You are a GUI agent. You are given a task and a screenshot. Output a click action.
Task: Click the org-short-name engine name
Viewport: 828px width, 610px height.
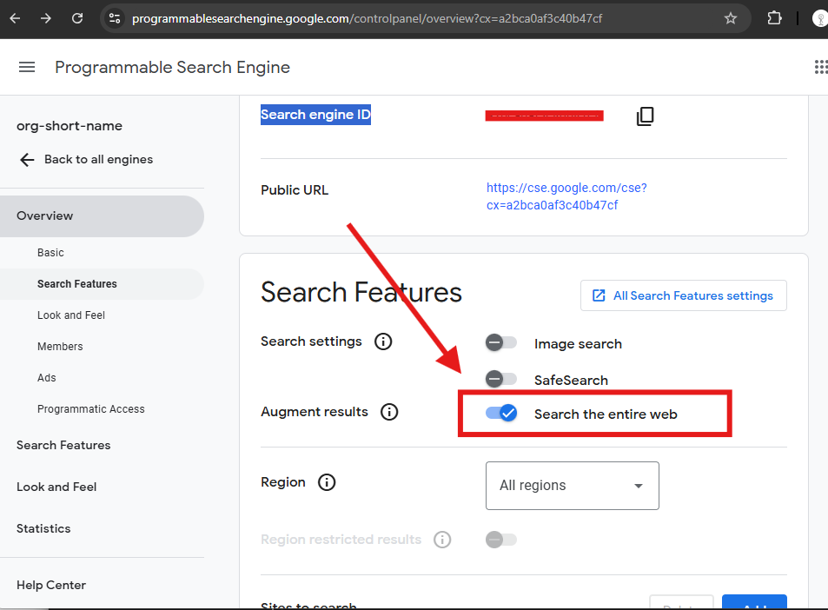[70, 126]
